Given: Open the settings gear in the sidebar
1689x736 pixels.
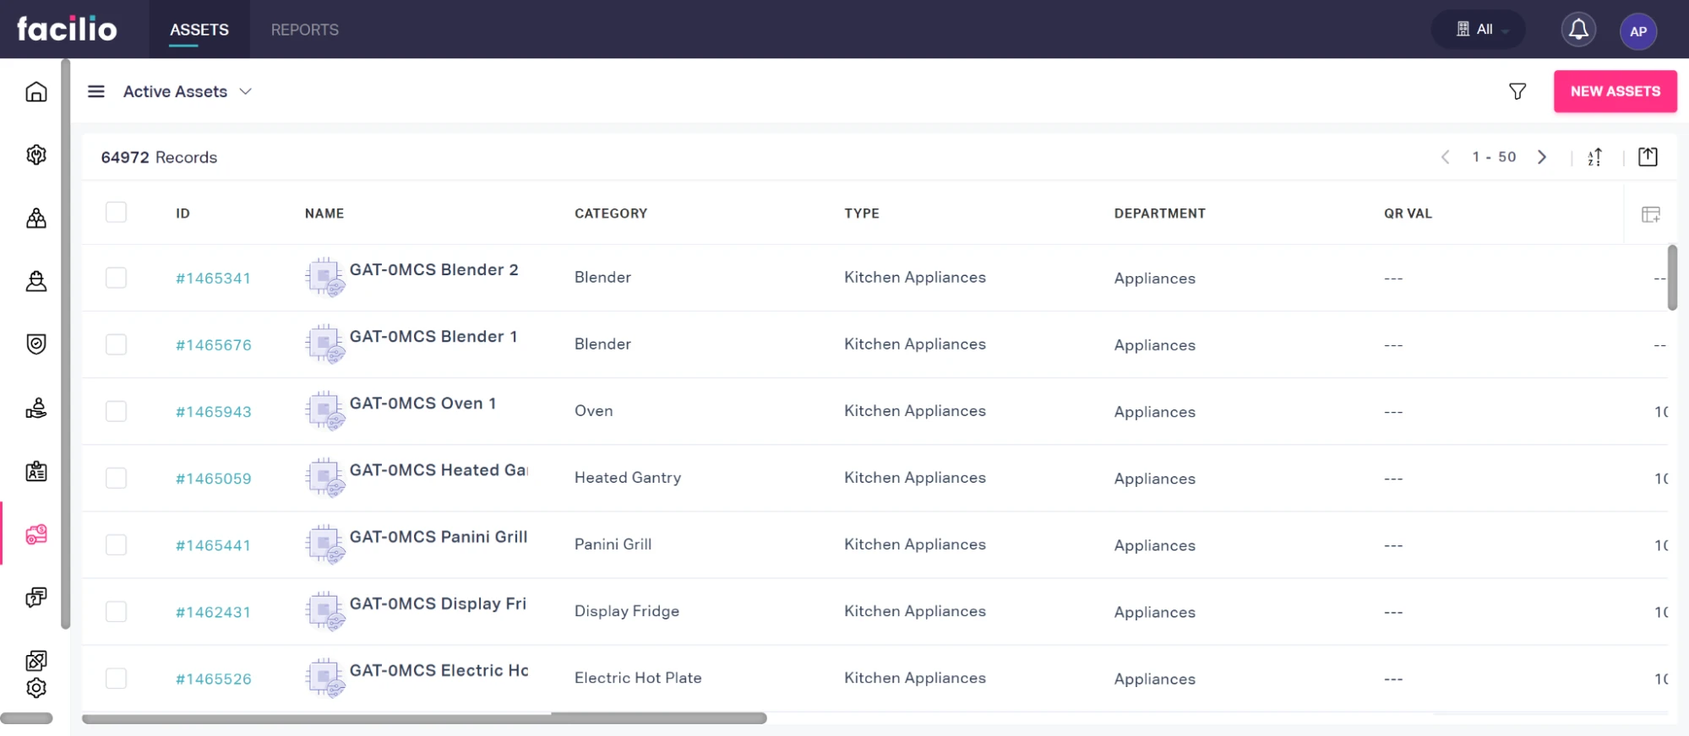Looking at the screenshot, I should (x=36, y=689).
